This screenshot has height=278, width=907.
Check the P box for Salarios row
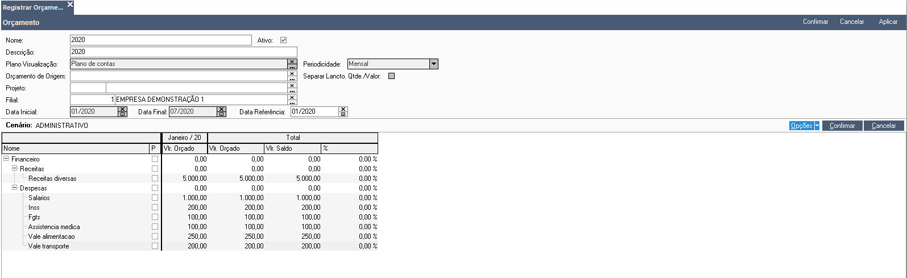click(x=155, y=198)
